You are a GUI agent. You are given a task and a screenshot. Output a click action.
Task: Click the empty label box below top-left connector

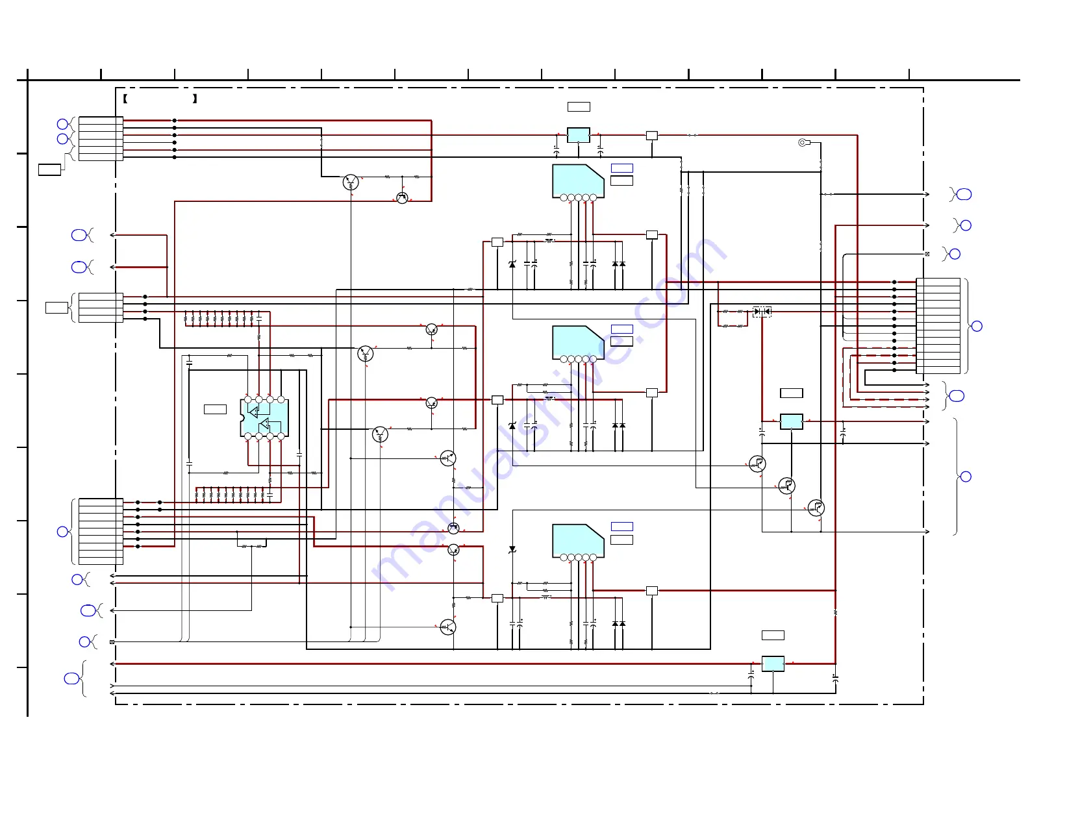pos(49,170)
